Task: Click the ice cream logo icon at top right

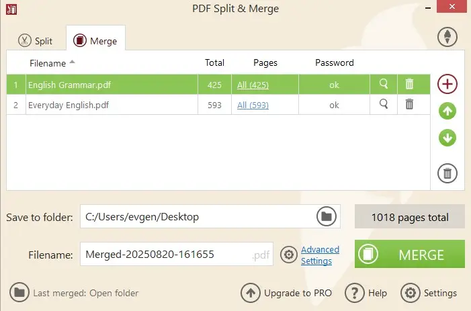Action: pos(447,38)
